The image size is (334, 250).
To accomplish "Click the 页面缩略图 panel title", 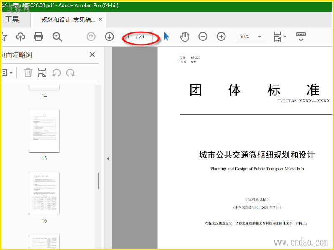I will pyautogui.click(x=17, y=55).
